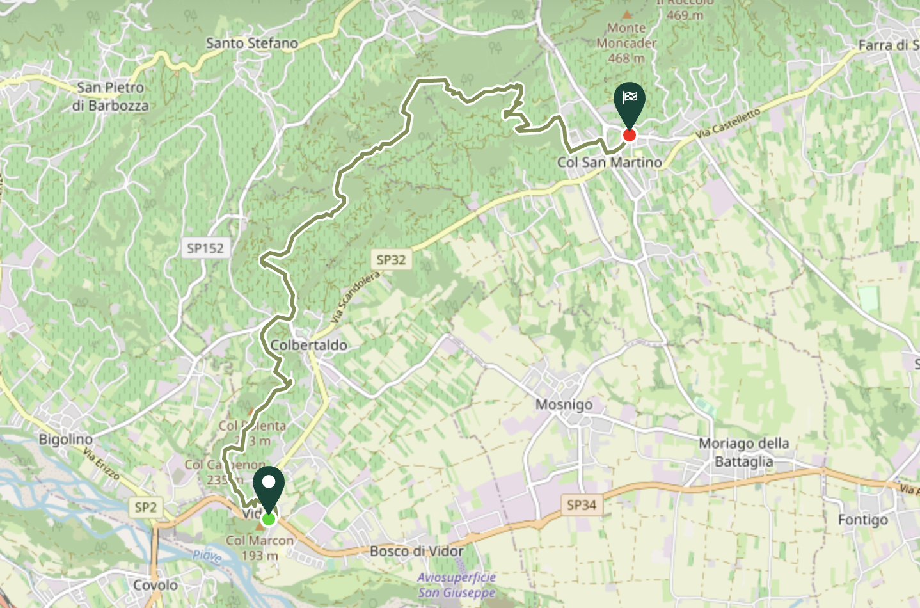This screenshot has width=920, height=608.
Task: Click the Santo Stefano place label
Action: [x=252, y=43]
